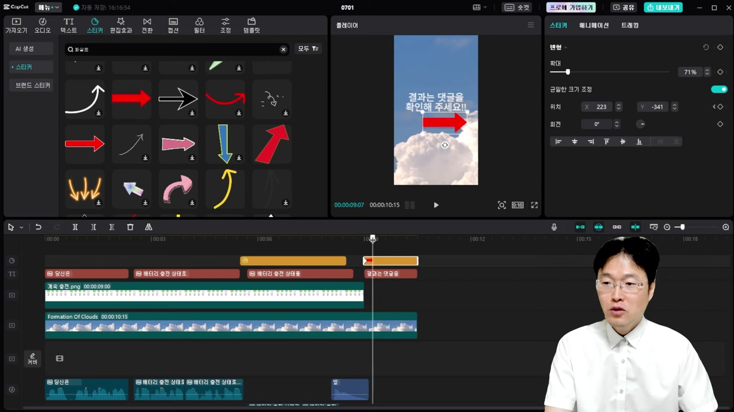
Task: Open the 편집효과 effects tab
Action: click(x=121, y=26)
